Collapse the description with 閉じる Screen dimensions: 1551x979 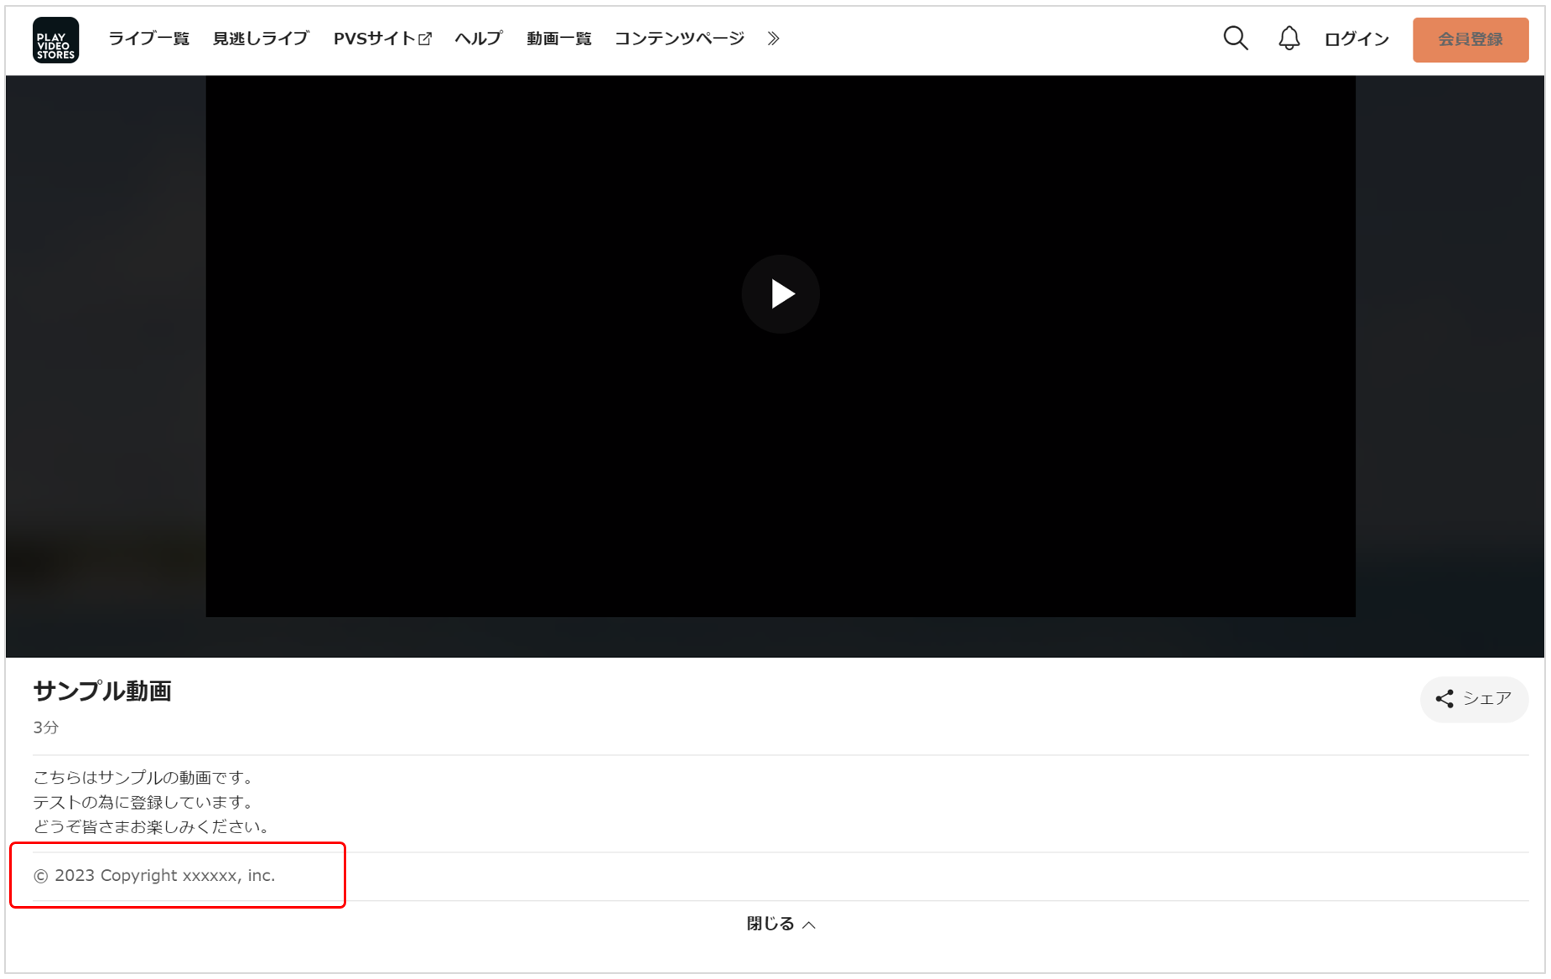[780, 924]
